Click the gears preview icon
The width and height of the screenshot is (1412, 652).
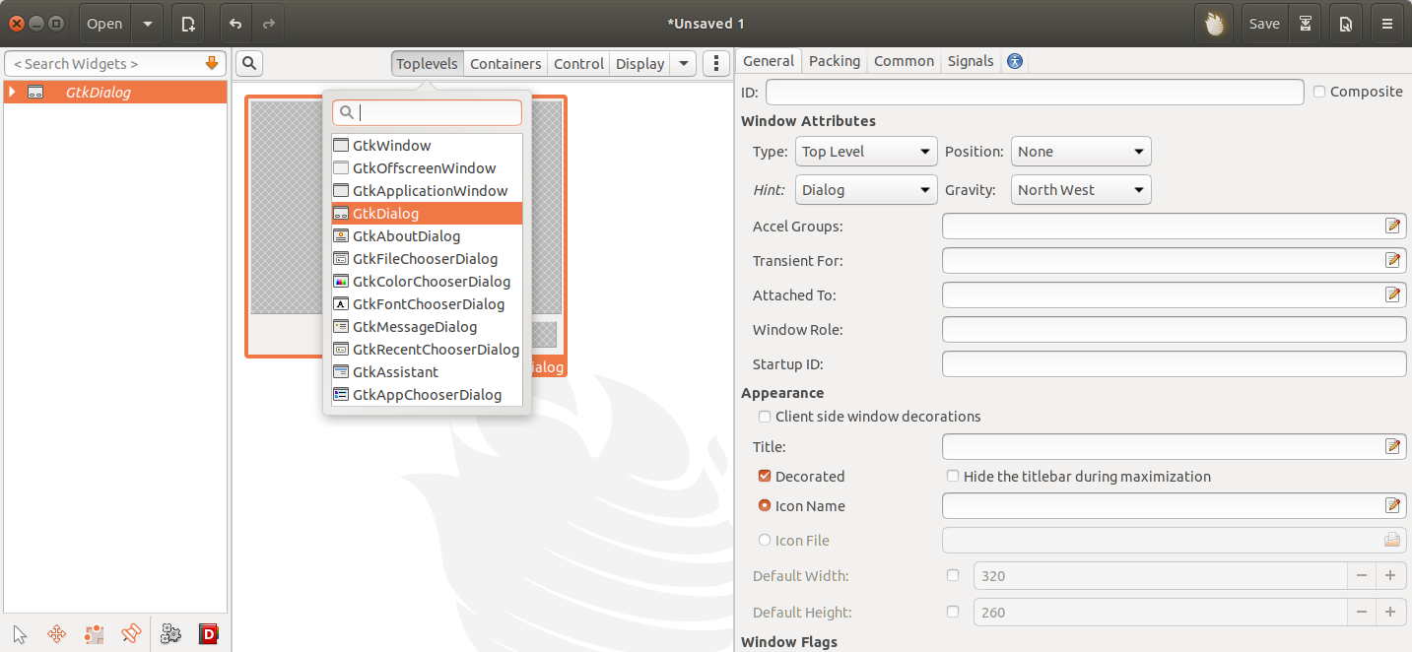[x=171, y=634]
